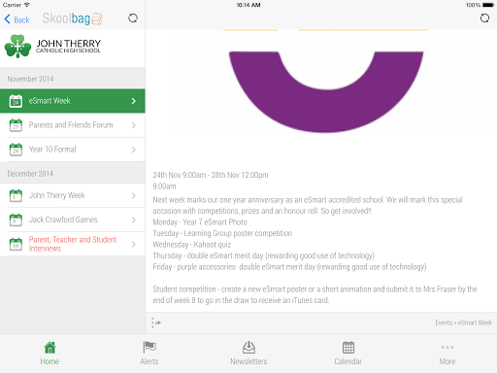Open the Year 10 Formal event
The image size is (497, 373).
point(73,150)
